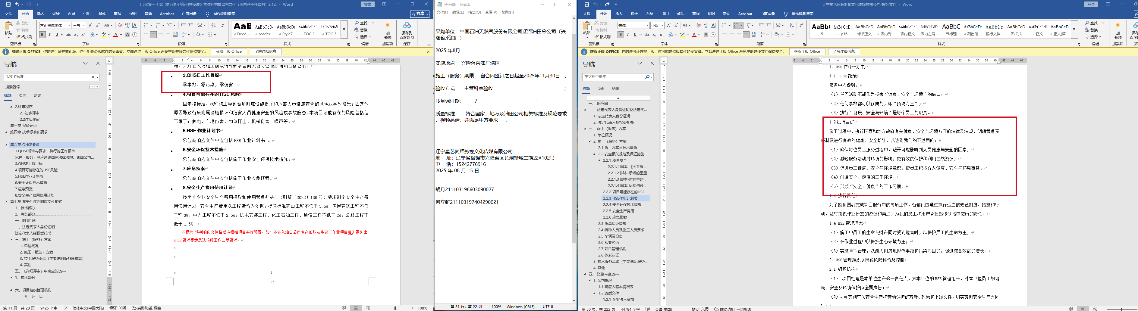Sort paragraphs in left Word window

point(214,25)
